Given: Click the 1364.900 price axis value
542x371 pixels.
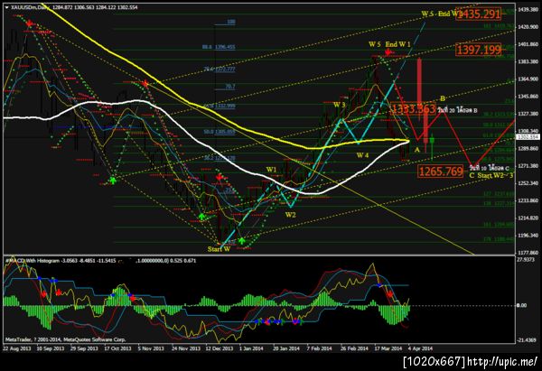Looking at the screenshot, I should click(528, 79).
